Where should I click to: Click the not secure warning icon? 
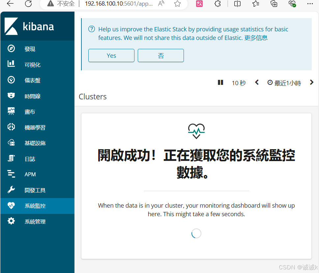point(50,3)
